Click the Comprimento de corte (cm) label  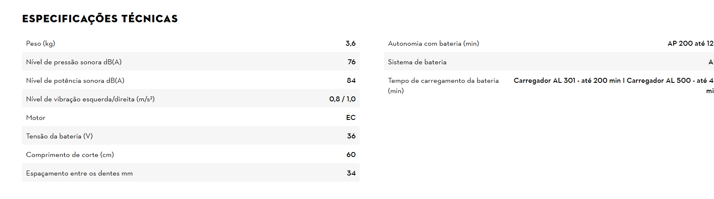point(70,155)
